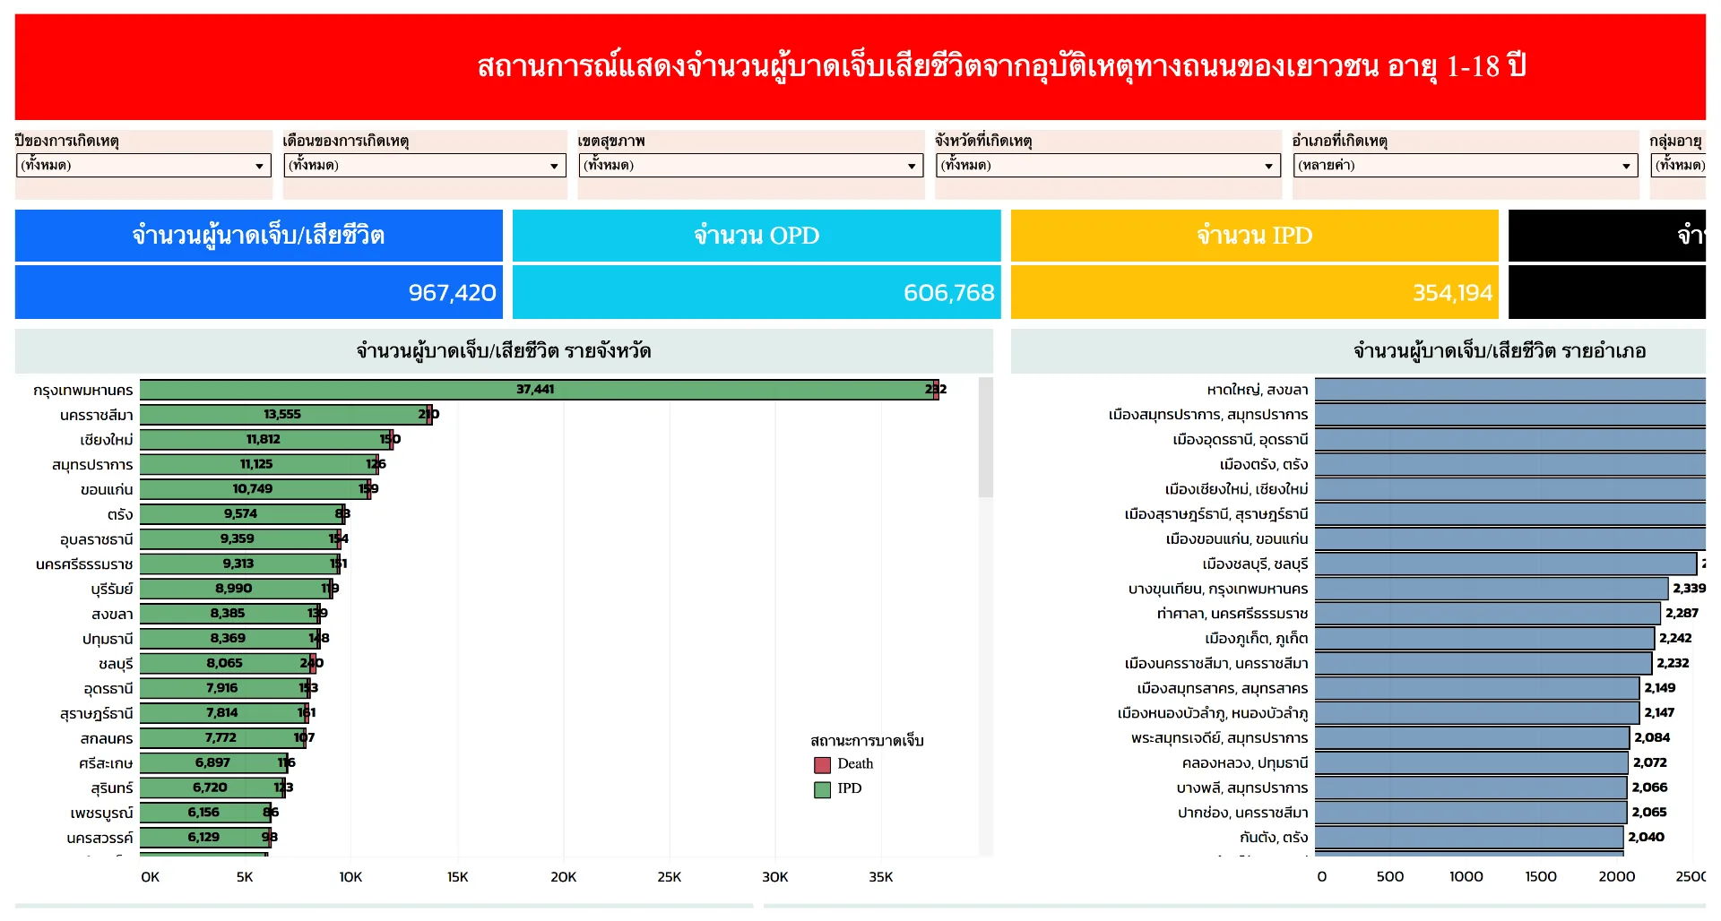1721x921 pixels.
Task: Click the จำนวน IPD card header
Action: (1255, 236)
